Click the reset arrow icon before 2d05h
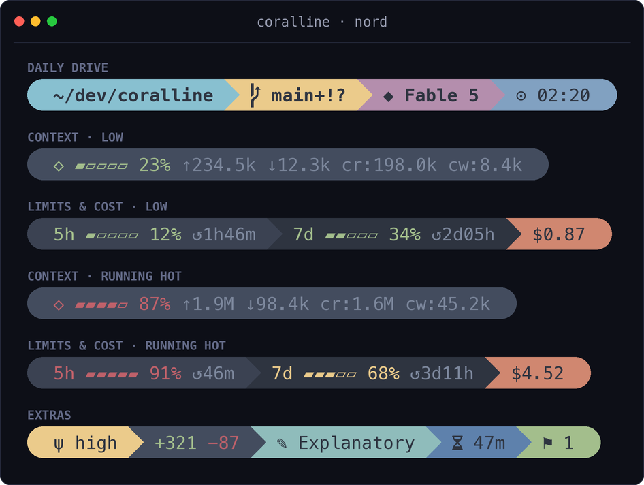The height and width of the screenshot is (485, 644). tap(437, 236)
